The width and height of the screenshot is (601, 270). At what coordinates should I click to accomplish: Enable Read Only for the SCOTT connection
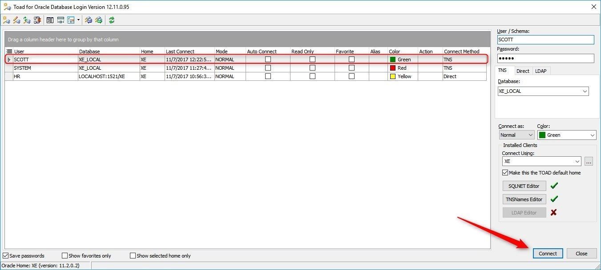click(312, 59)
